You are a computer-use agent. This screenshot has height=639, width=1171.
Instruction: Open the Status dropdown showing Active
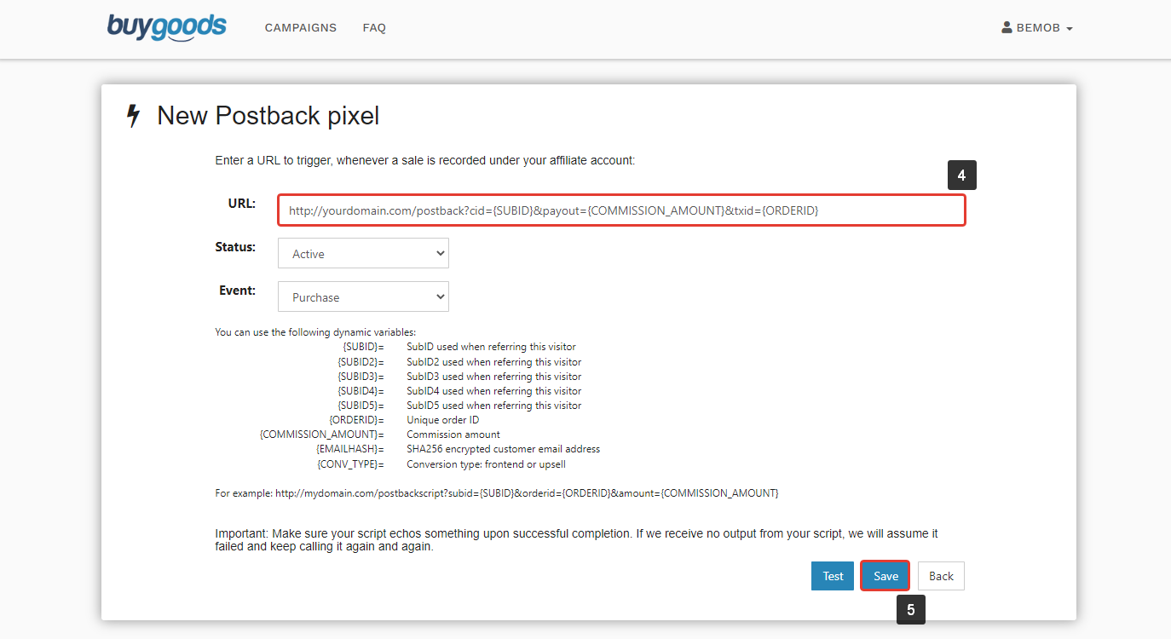(363, 252)
